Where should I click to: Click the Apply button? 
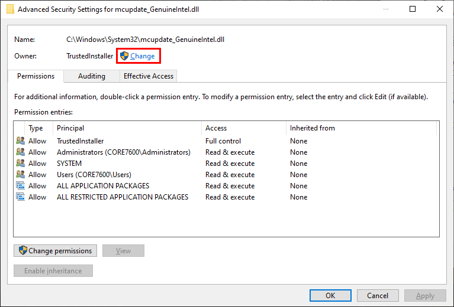pyautogui.click(x=425, y=295)
